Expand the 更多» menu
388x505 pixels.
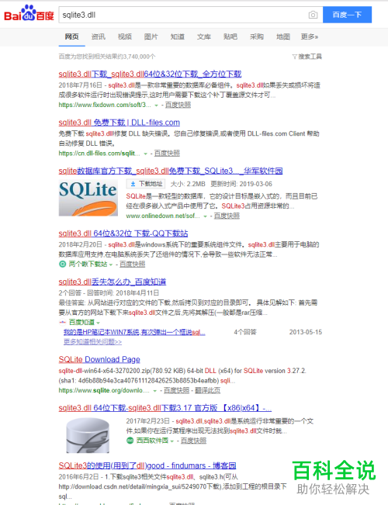pos(310,36)
